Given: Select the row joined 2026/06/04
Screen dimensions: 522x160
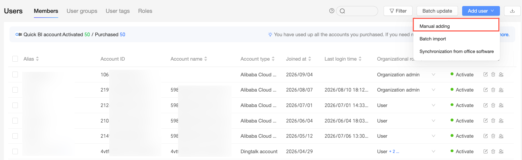Looking at the screenshot, I should pyautogui.click(x=15, y=121).
